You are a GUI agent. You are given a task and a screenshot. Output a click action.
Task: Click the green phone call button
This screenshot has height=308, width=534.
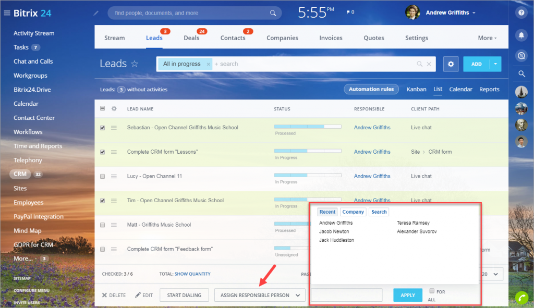(x=521, y=298)
